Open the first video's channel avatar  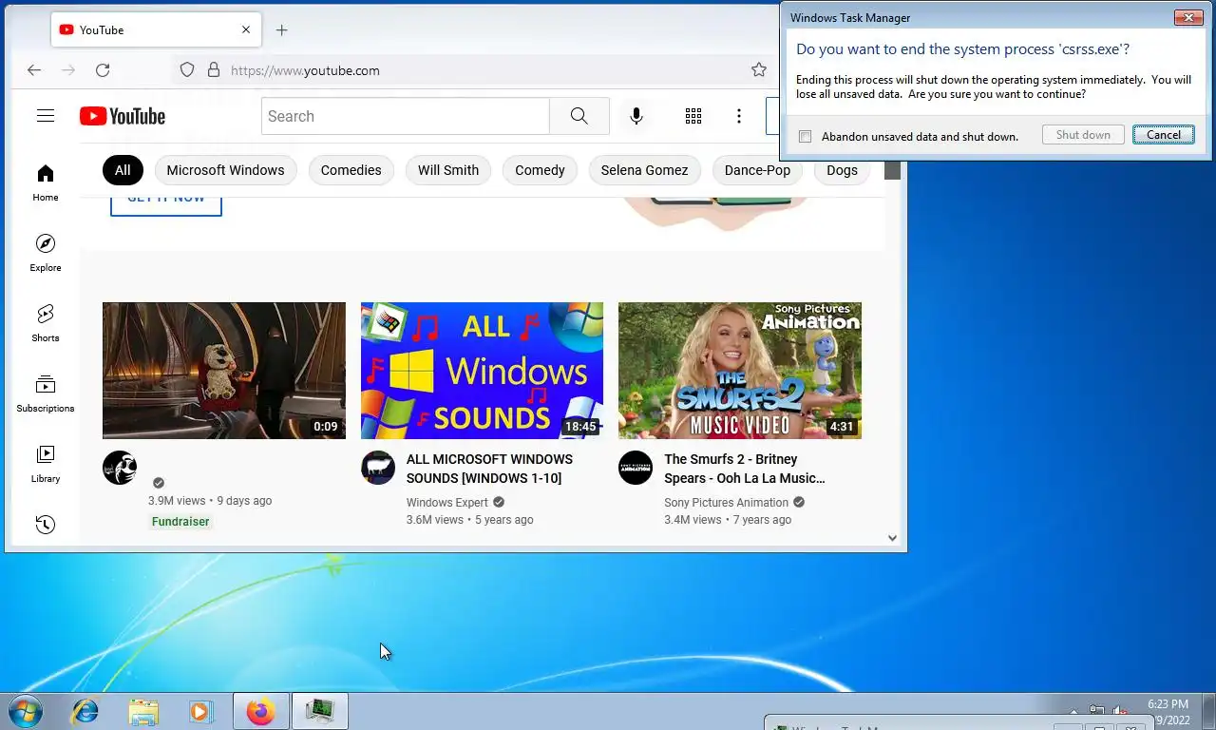120,468
